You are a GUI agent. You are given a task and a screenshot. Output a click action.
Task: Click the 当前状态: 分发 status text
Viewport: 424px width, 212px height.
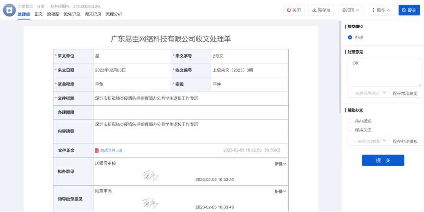pyautogui.click(x=31, y=6)
